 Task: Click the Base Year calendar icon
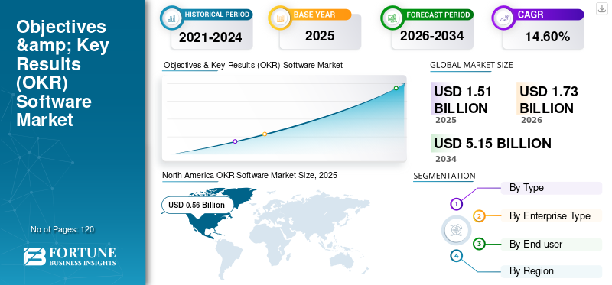tap(280, 18)
